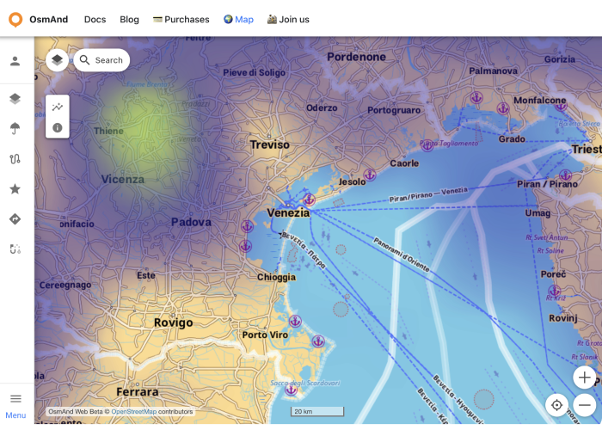Open the Plan Route tool icon
Screen dimensions: 602x430
tap(15, 249)
